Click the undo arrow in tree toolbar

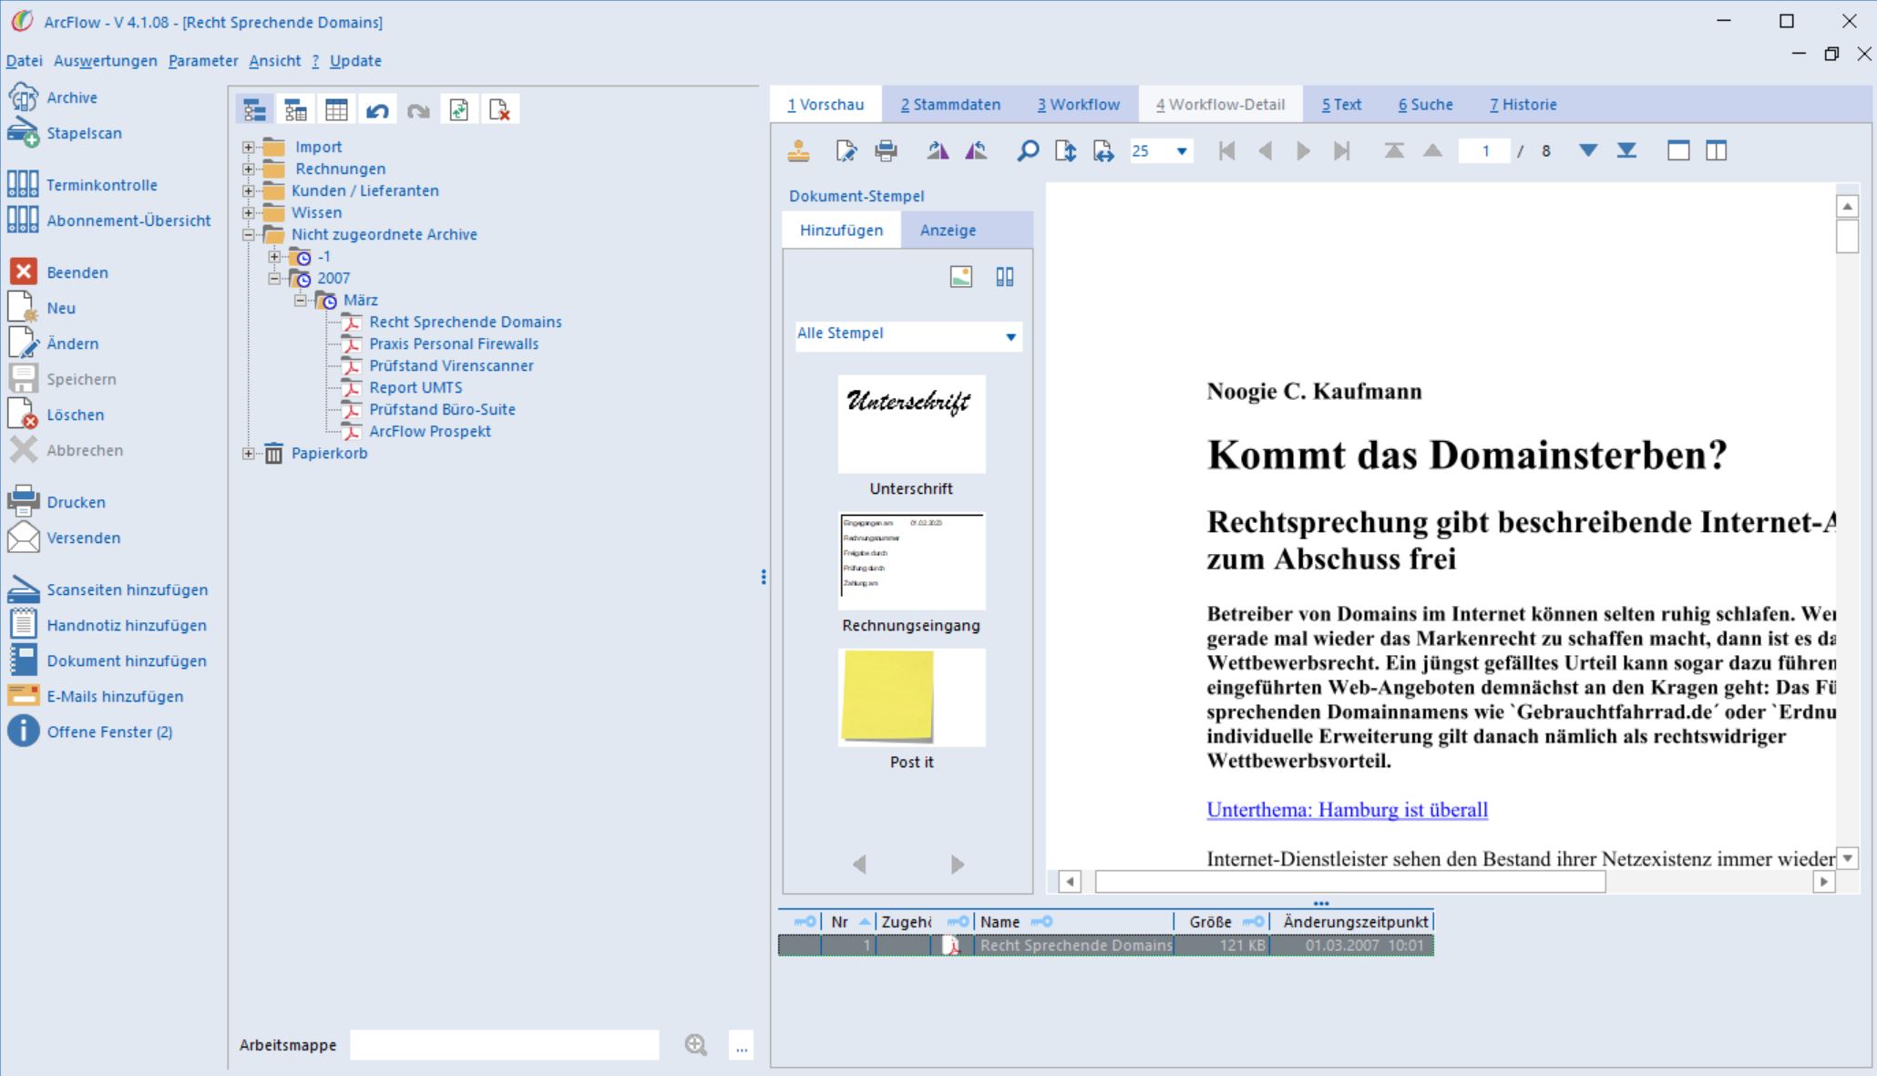[x=377, y=111]
